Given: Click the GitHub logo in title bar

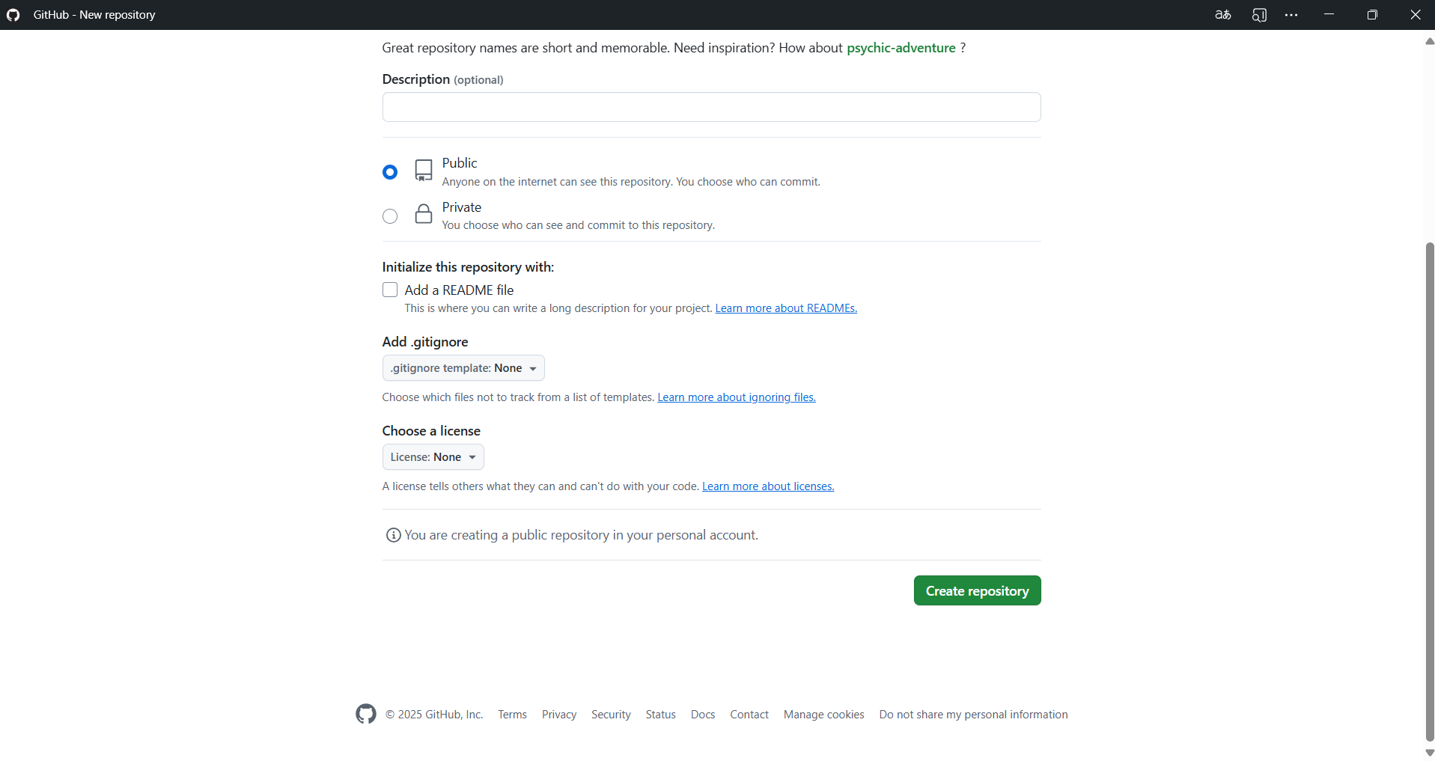Looking at the screenshot, I should click(x=13, y=15).
